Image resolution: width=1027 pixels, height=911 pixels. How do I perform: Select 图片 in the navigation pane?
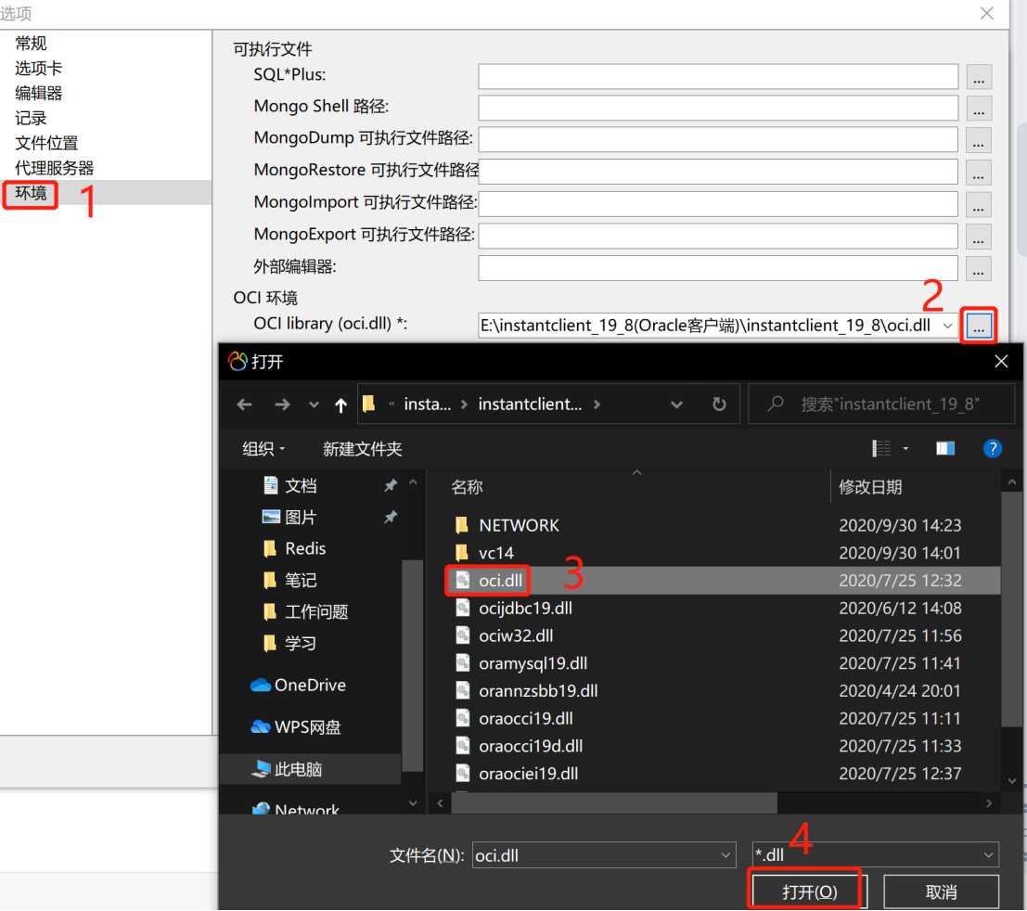301,517
